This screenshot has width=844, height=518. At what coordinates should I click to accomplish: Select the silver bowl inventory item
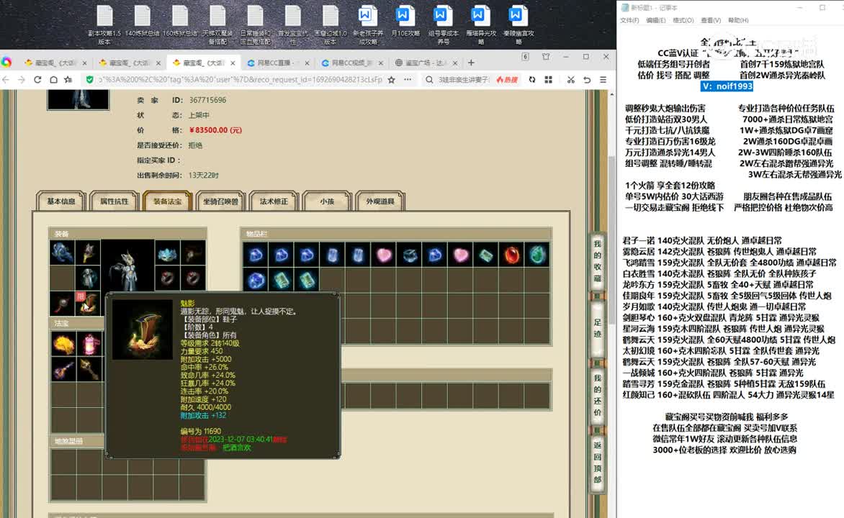409,255
